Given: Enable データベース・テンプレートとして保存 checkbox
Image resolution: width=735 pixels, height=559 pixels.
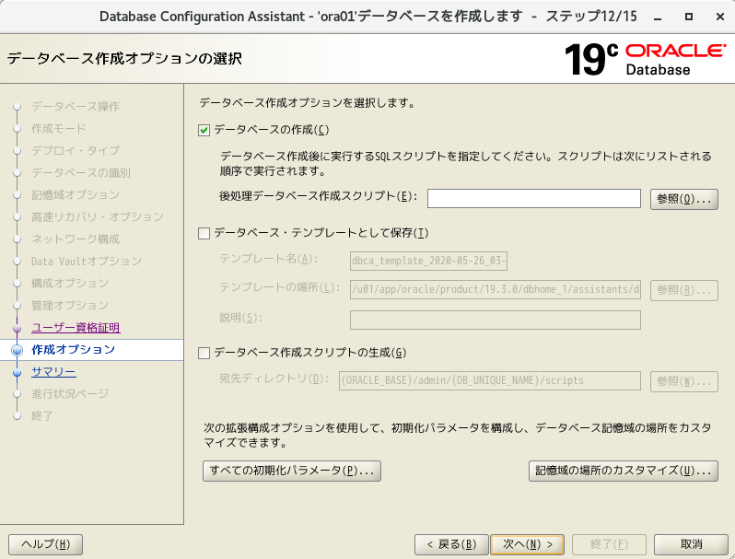Looking at the screenshot, I should 204,233.
